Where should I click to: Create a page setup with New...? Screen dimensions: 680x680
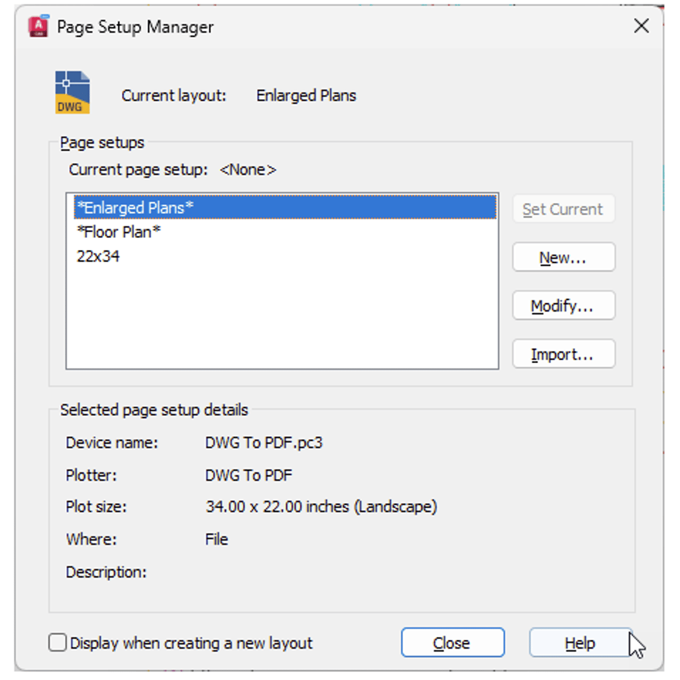coord(563,258)
